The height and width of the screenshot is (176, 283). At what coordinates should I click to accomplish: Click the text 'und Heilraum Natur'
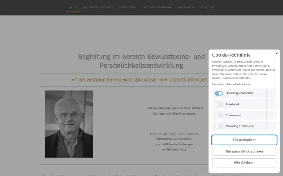click(174, 149)
